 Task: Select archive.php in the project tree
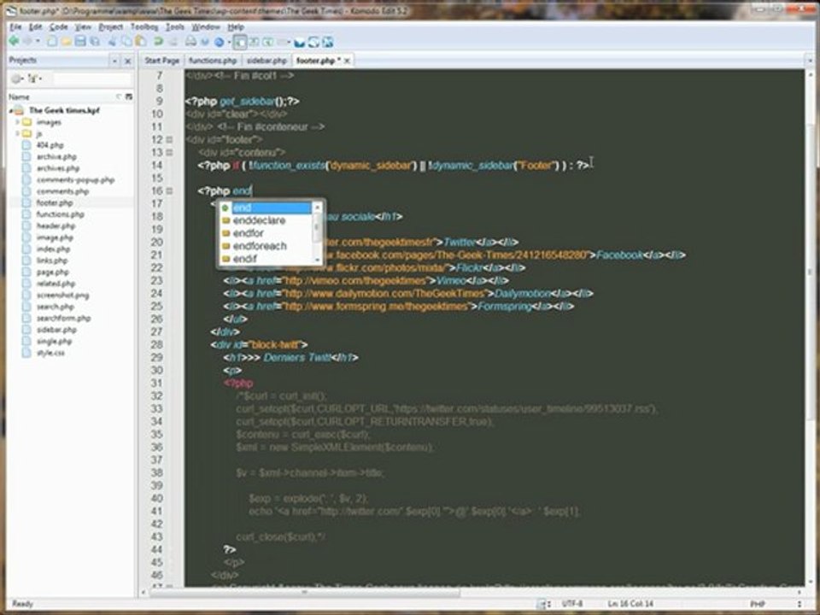tap(56, 156)
